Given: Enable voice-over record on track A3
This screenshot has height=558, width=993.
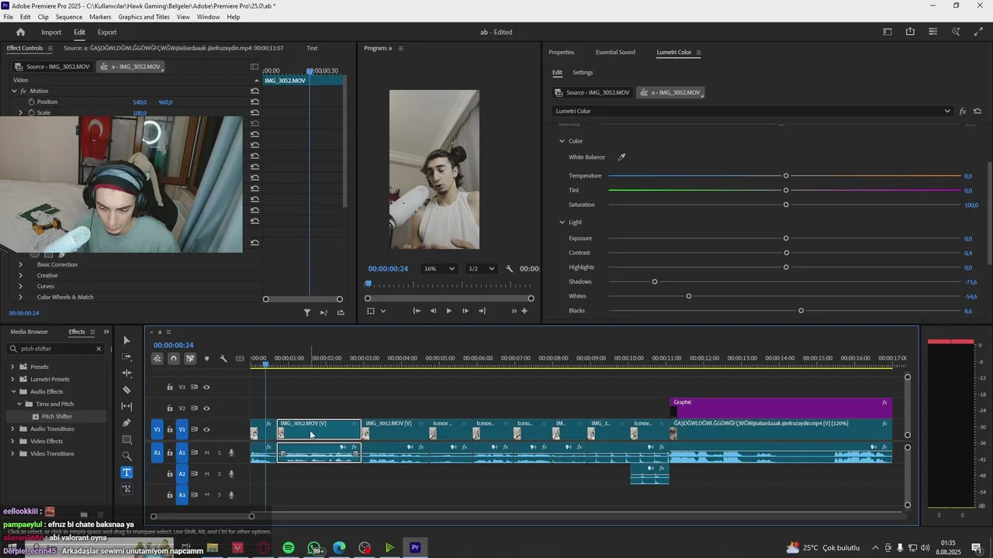Looking at the screenshot, I should point(231,494).
